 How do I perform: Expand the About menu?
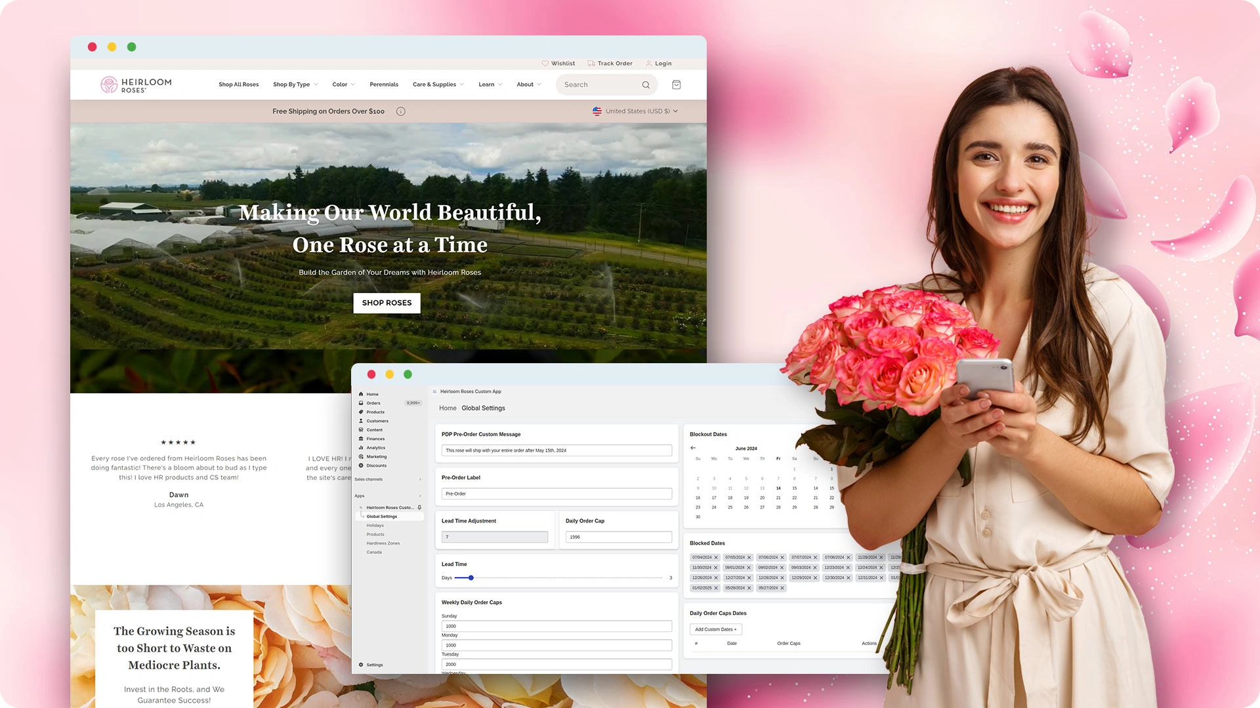tap(529, 85)
